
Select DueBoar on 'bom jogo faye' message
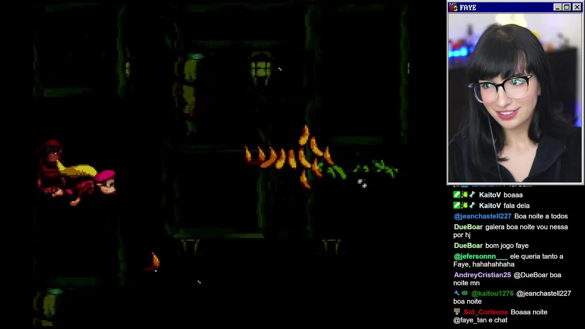click(468, 246)
